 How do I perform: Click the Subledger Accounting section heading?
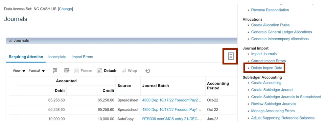(x=262, y=77)
